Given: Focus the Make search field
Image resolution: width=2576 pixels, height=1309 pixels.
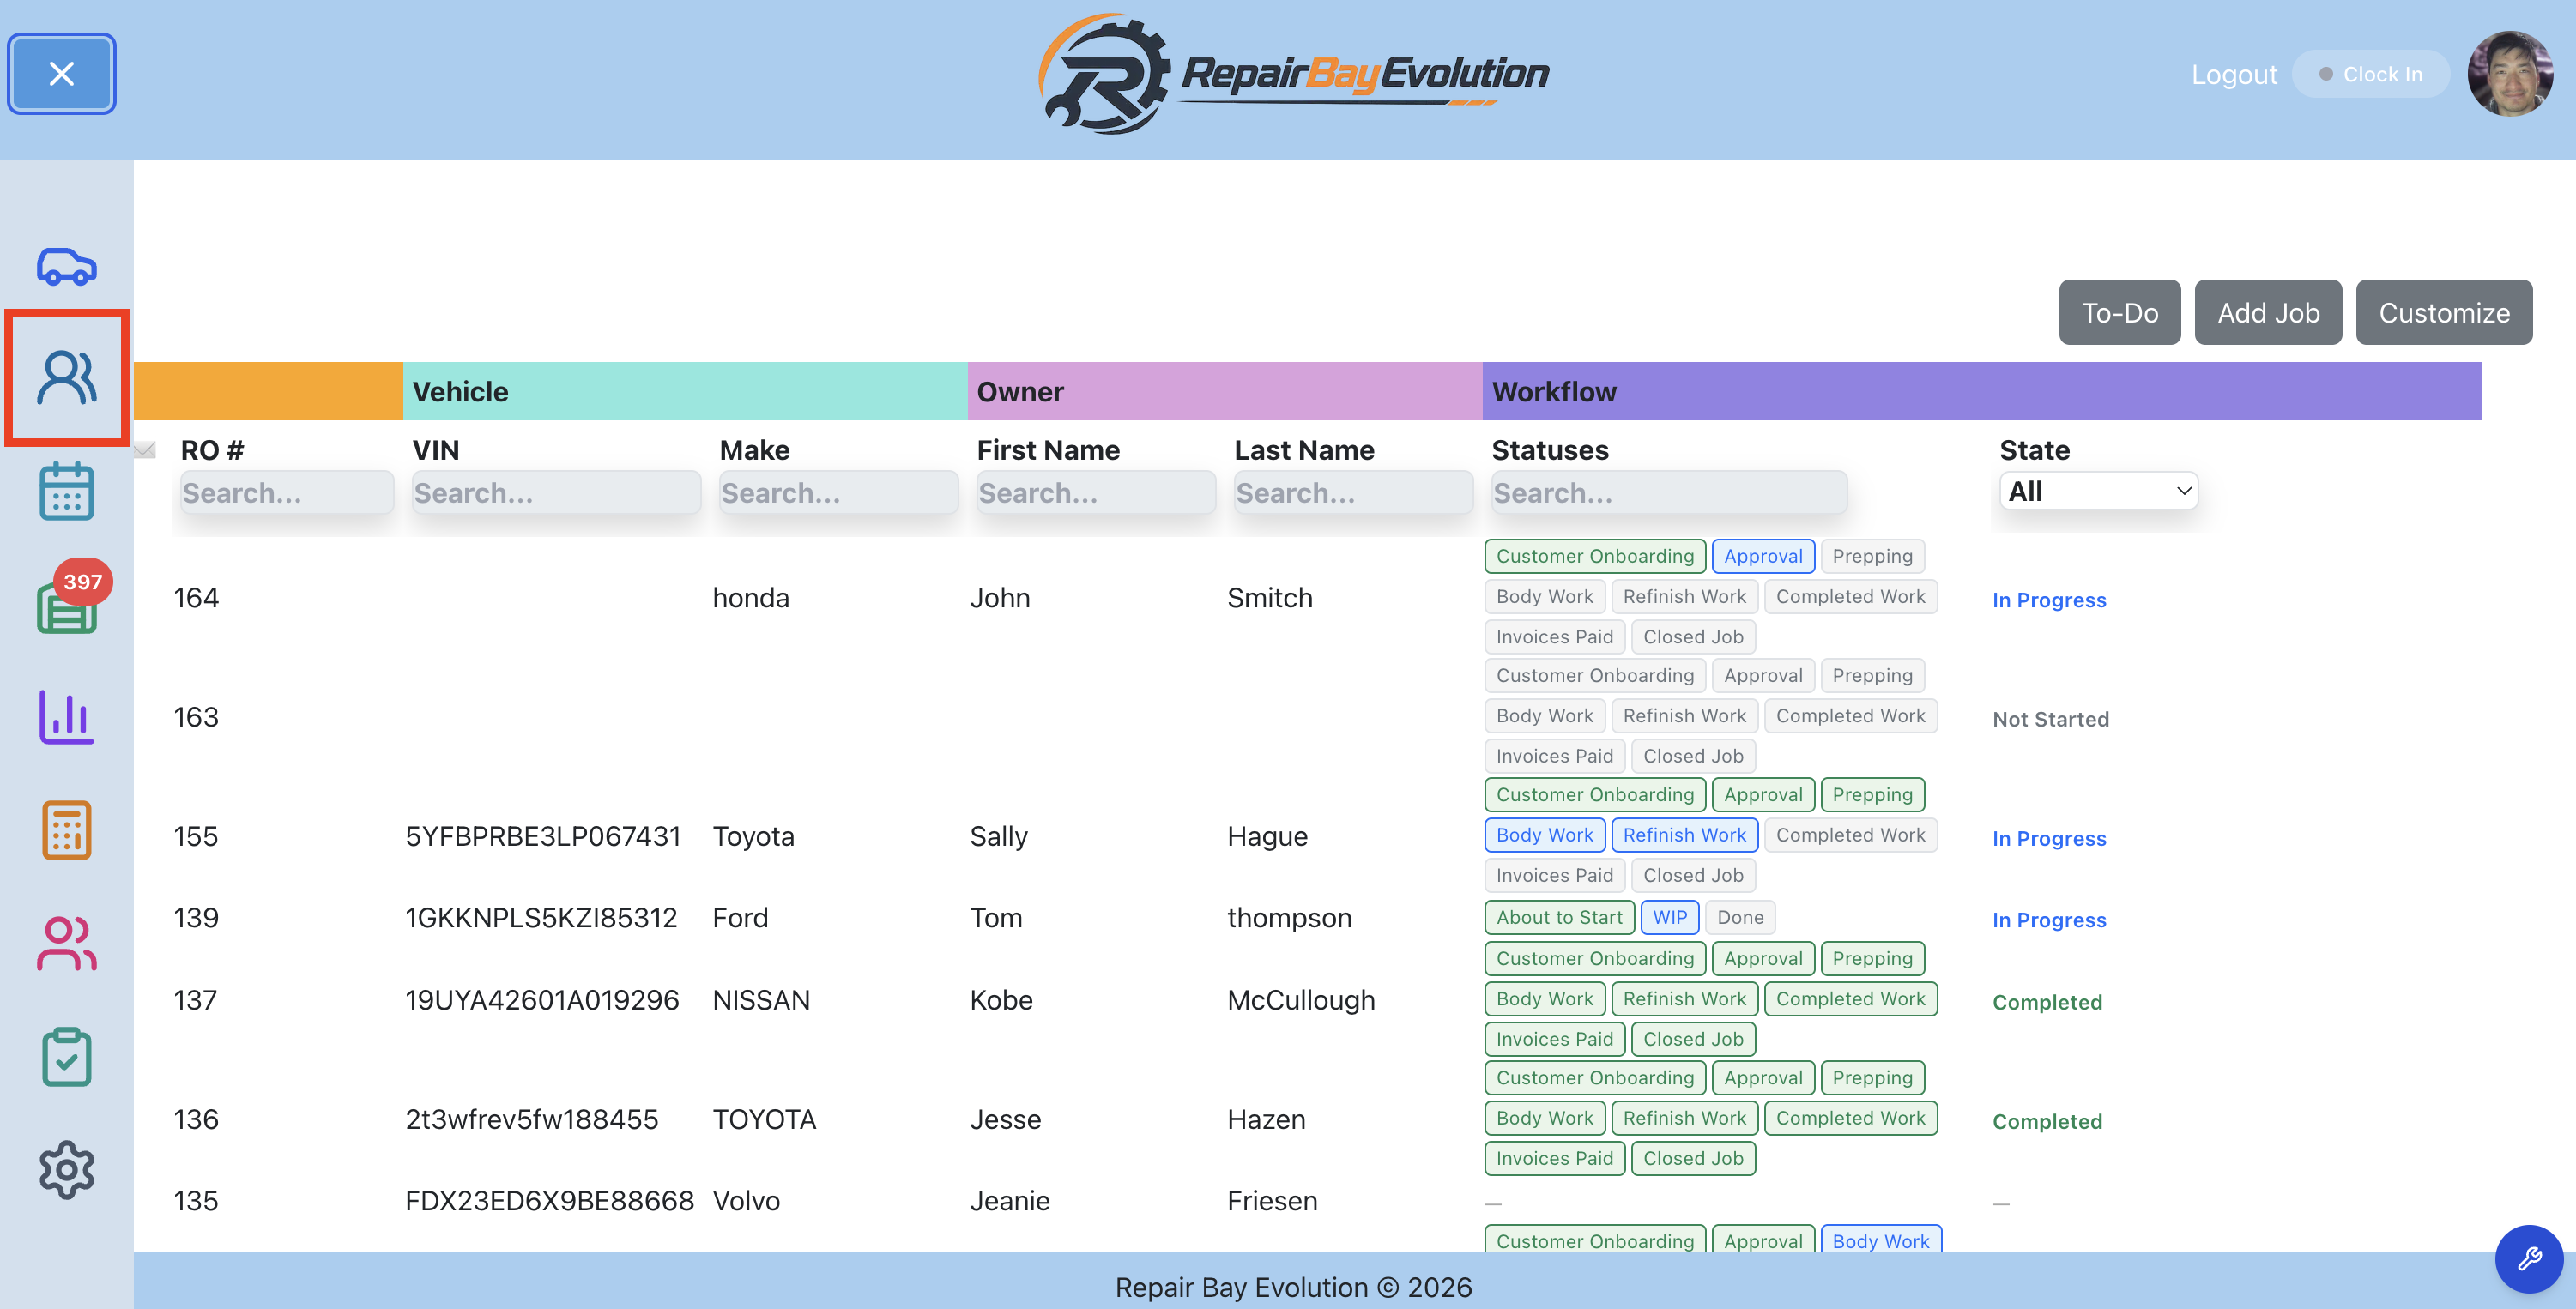Looking at the screenshot, I should (x=838, y=493).
